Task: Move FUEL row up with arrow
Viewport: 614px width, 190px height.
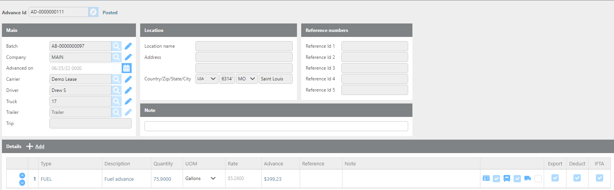Action: click(x=22, y=175)
